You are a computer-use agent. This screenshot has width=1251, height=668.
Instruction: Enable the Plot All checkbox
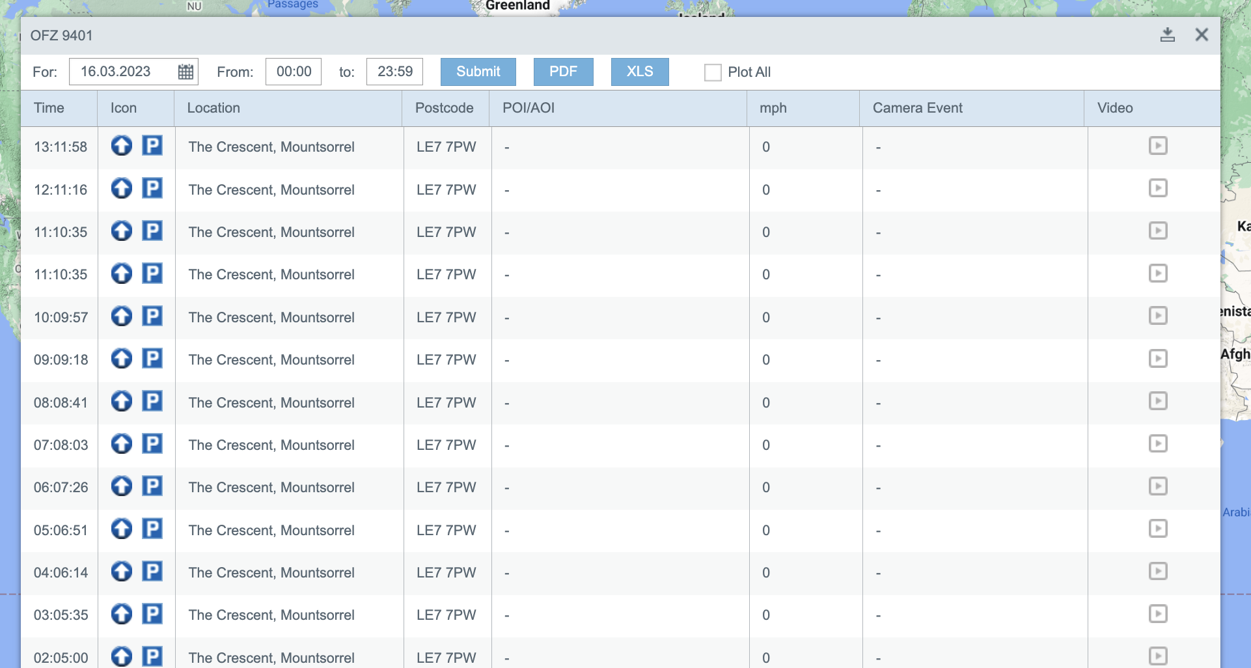pyautogui.click(x=713, y=72)
